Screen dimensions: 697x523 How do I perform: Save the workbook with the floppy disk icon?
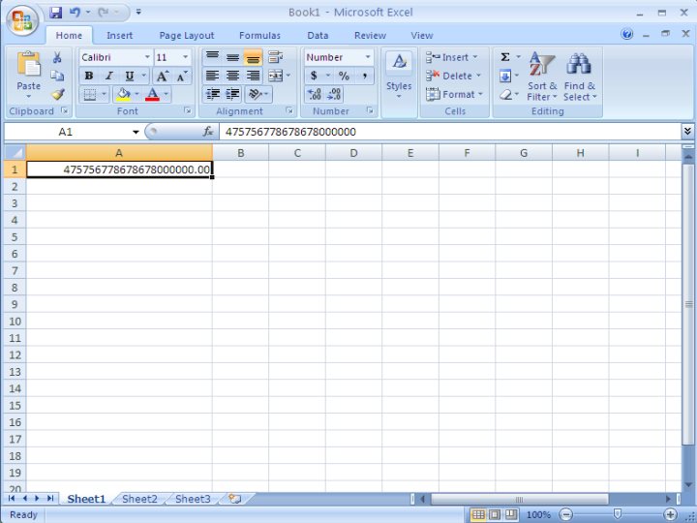point(55,13)
